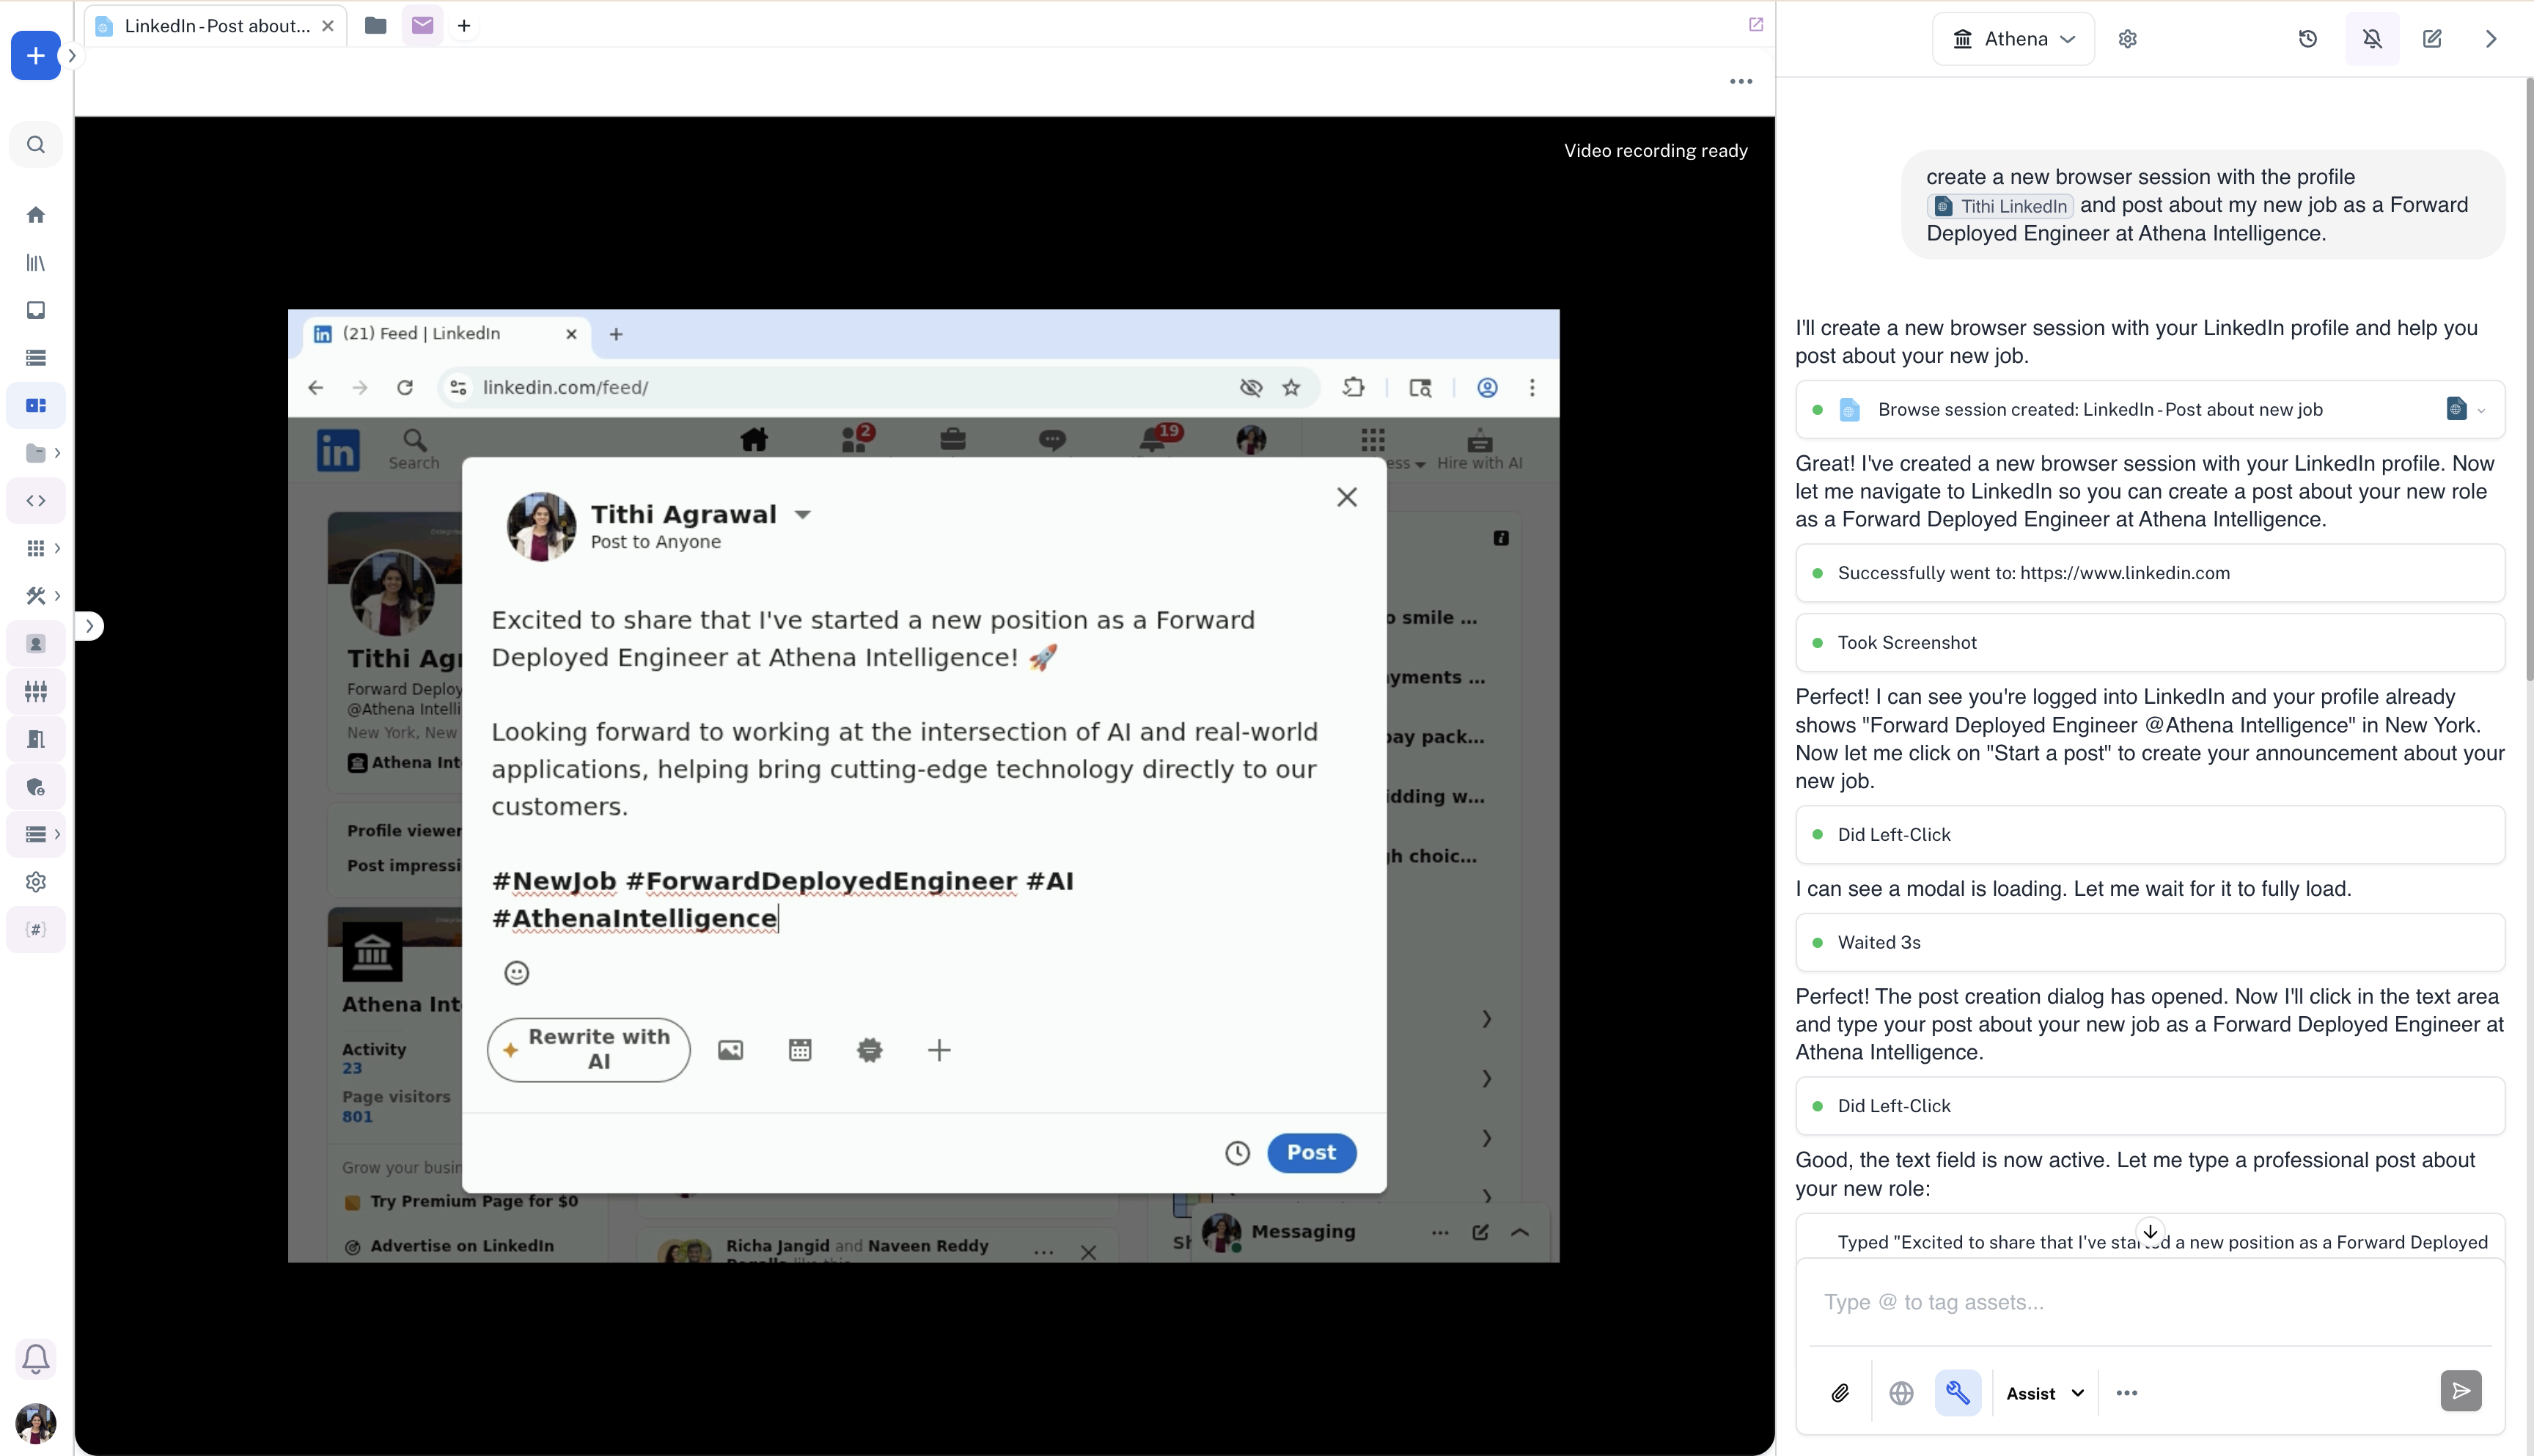Click the Rewrite with AI button
The image size is (2534, 1456).
tap(588, 1050)
